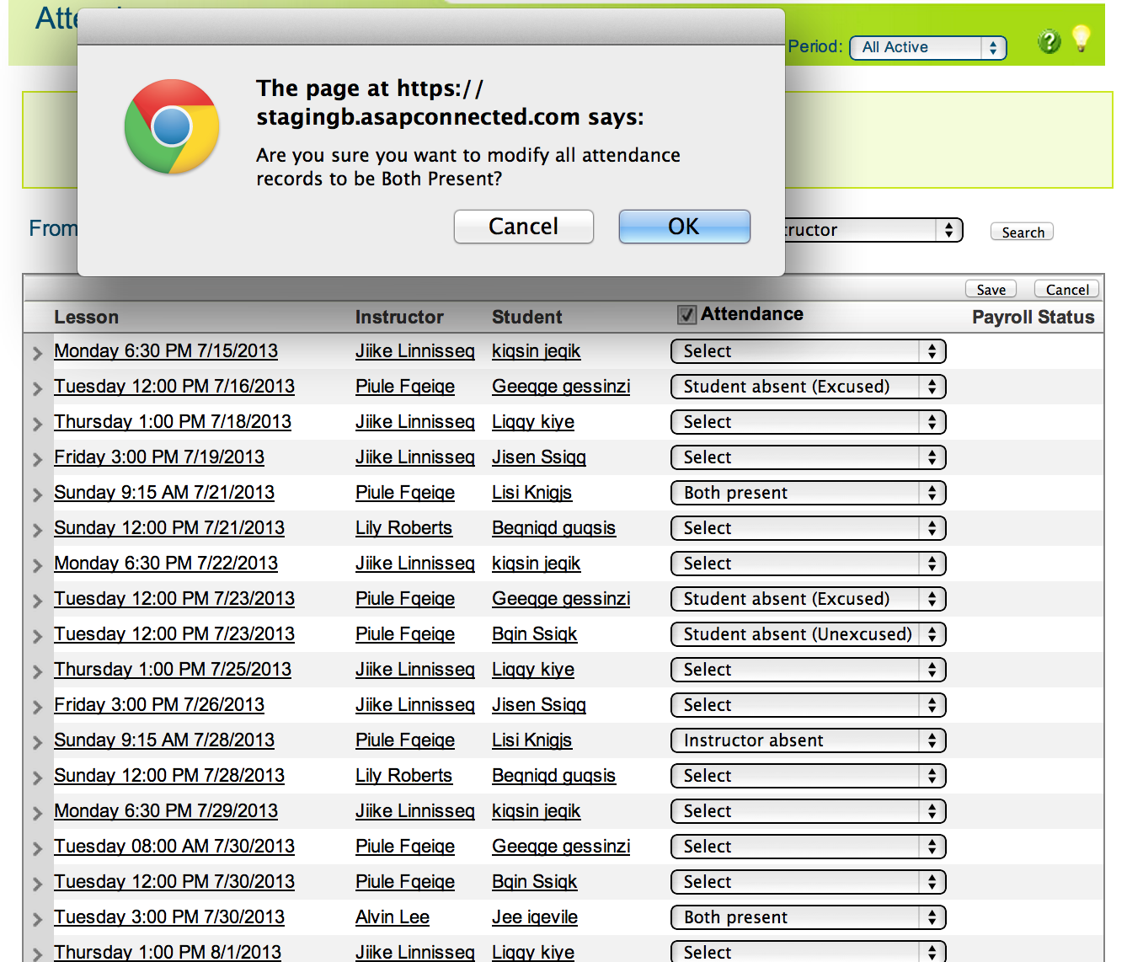This screenshot has width=1127, height=962.
Task: Expand the Sunday 9:15 AM 7/21/2013 row
Action: pos(37,494)
